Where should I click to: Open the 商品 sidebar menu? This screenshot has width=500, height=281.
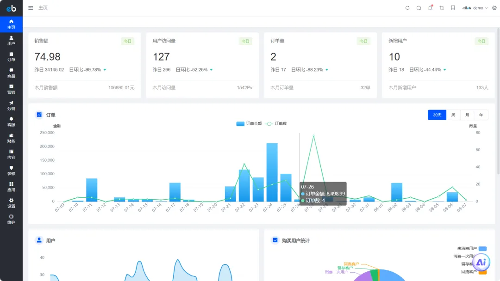click(x=11, y=73)
